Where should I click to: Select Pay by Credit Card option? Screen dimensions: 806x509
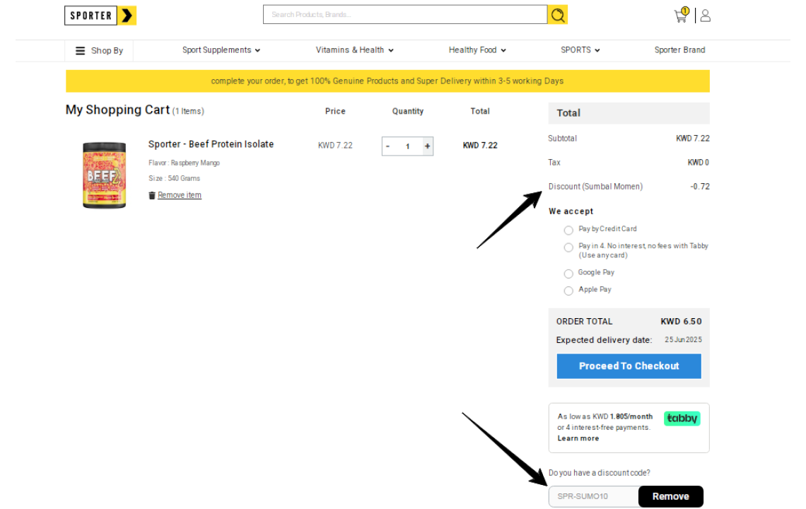568,230
